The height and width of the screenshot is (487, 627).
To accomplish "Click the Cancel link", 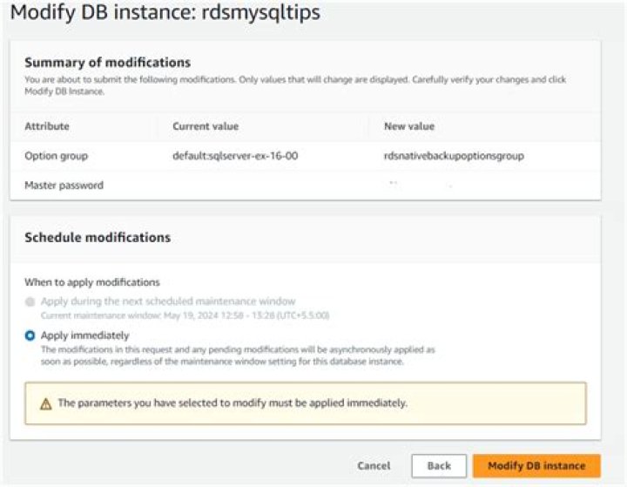I will 374,466.
